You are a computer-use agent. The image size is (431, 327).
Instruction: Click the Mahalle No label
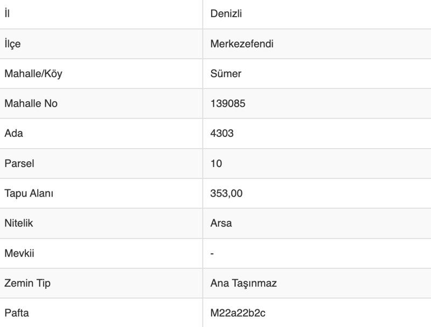[x=31, y=103]
